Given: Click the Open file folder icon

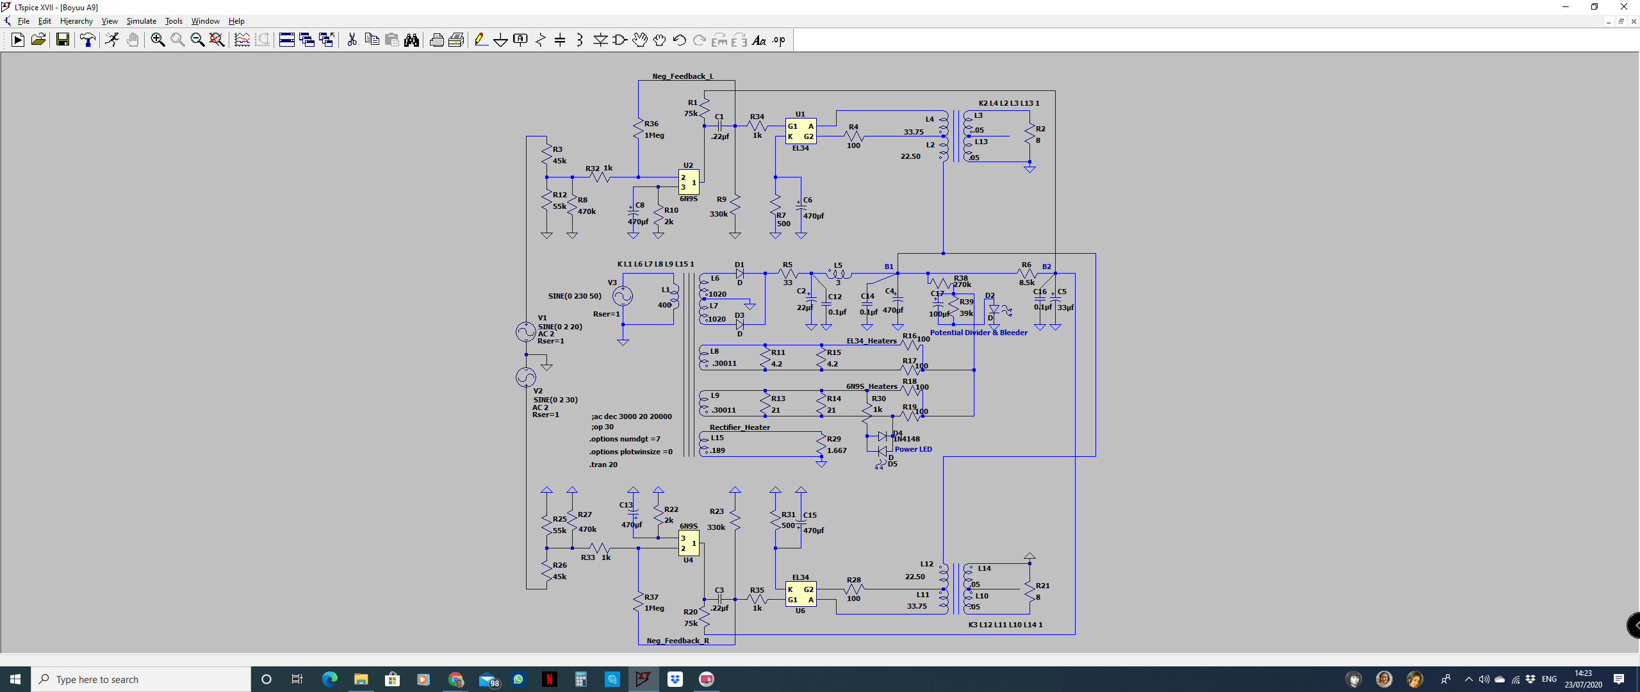Looking at the screenshot, I should point(38,40).
